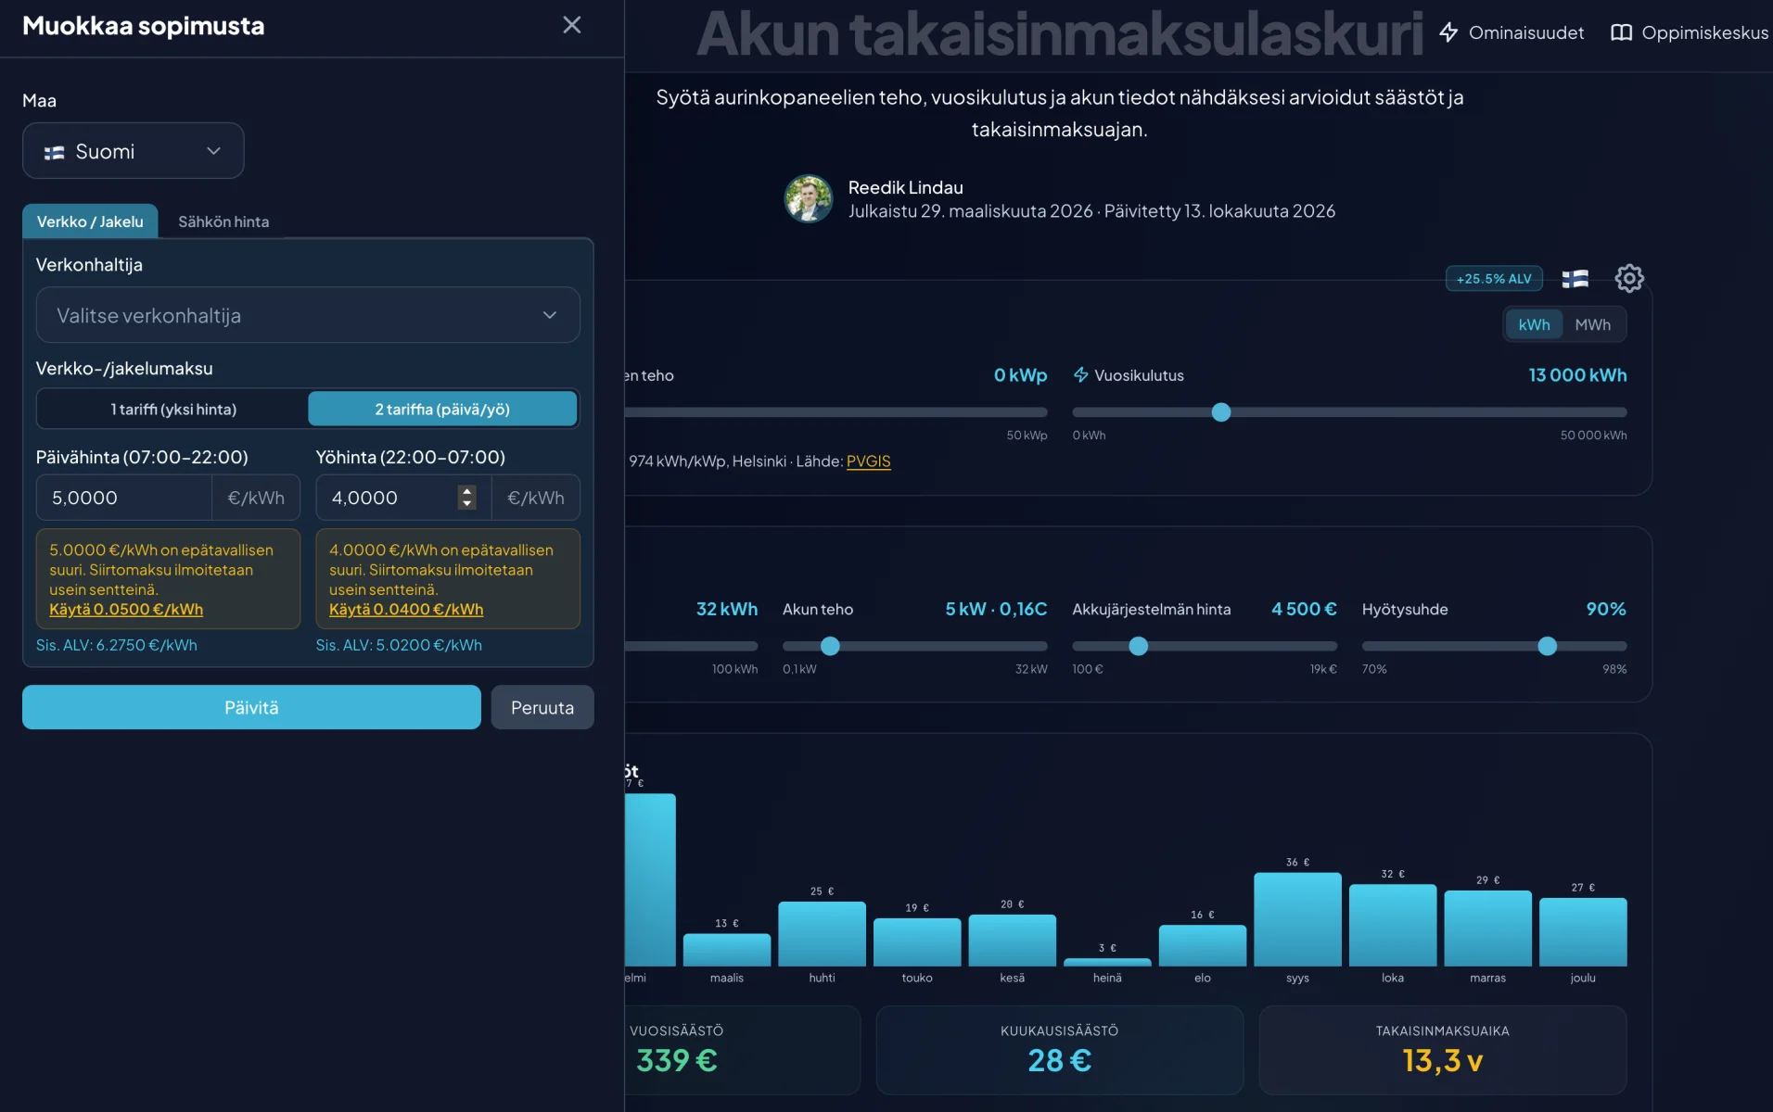Click the Vuosikulutus lightning icon
Image resolution: width=1773 pixels, height=1112 pixels.
point(1080,374)
